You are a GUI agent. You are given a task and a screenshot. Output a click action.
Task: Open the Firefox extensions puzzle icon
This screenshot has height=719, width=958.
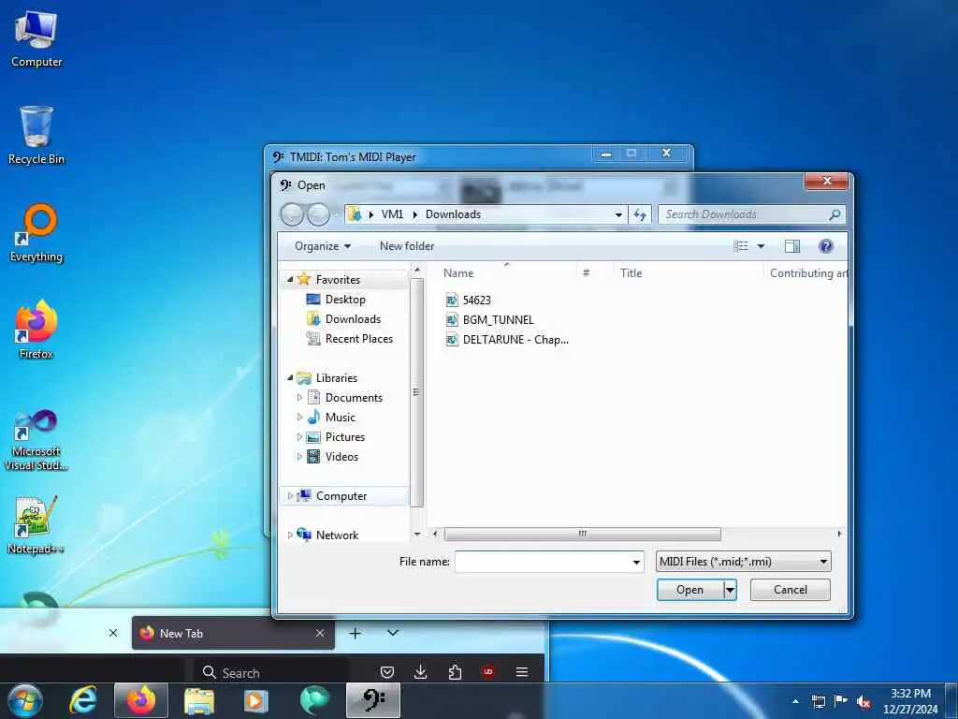point(455,672)
